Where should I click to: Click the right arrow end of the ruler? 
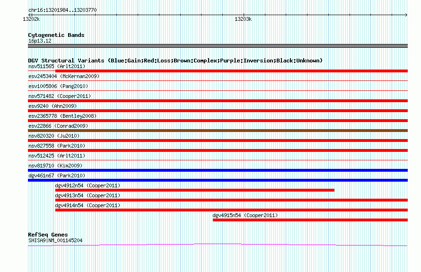(x=406, y=15)
